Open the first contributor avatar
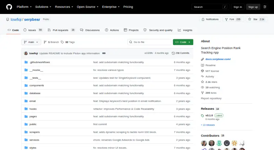Image resolution: width=274 pixels, height=150 pixels. pyautogui.click(x=204, y=143)
